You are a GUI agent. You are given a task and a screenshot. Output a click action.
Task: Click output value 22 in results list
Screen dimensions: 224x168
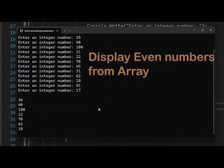[x=21, y=114]
